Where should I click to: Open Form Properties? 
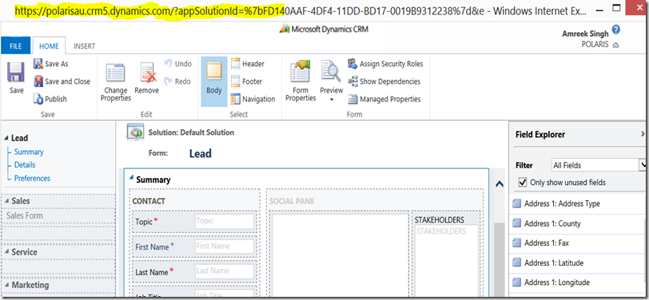coord(301,81)
